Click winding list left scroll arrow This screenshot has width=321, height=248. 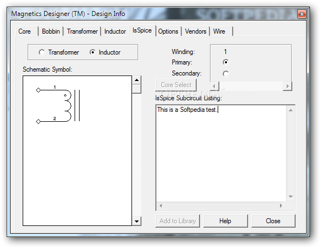214,86
